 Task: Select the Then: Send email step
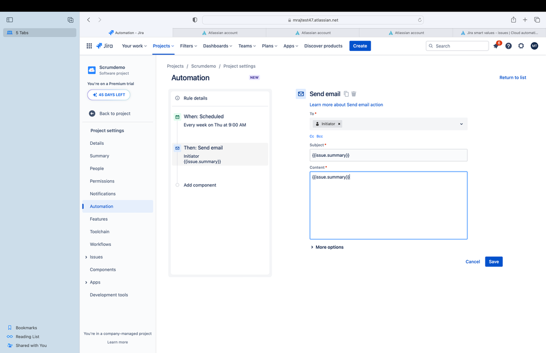220,154
